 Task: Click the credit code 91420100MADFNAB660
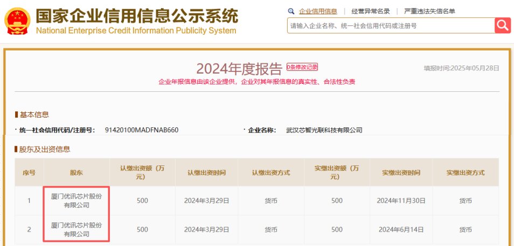pyautogui.click(x=142, y=130)
